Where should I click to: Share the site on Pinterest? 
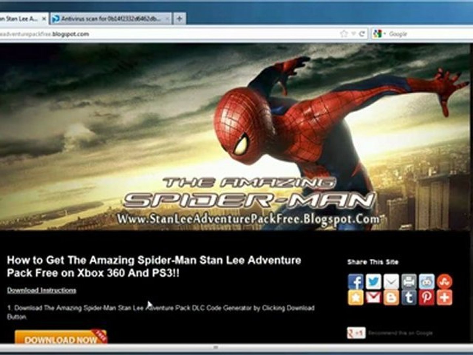427,297
